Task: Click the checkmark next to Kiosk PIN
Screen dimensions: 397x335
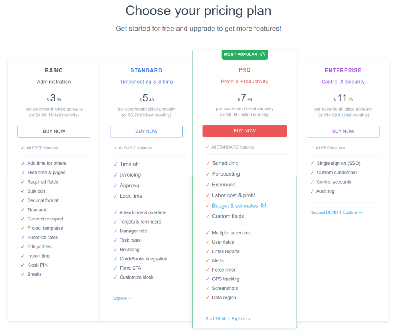Action: click(x=22, y=265)
